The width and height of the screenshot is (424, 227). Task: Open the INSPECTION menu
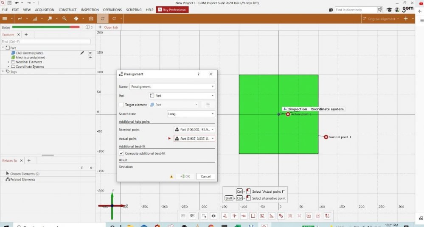pyautogui.click(x=90, y=10)
